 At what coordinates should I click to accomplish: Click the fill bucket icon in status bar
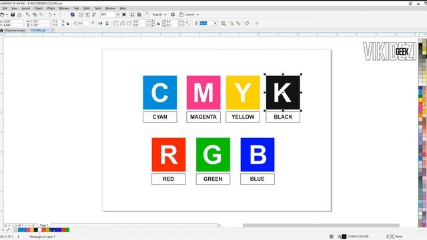[x=340, y=237]
